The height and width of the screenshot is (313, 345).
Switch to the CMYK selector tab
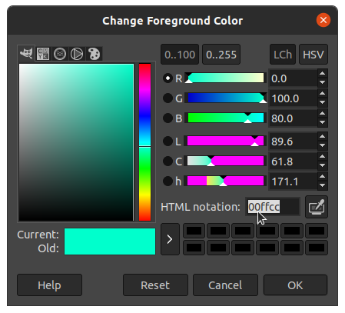43,54
